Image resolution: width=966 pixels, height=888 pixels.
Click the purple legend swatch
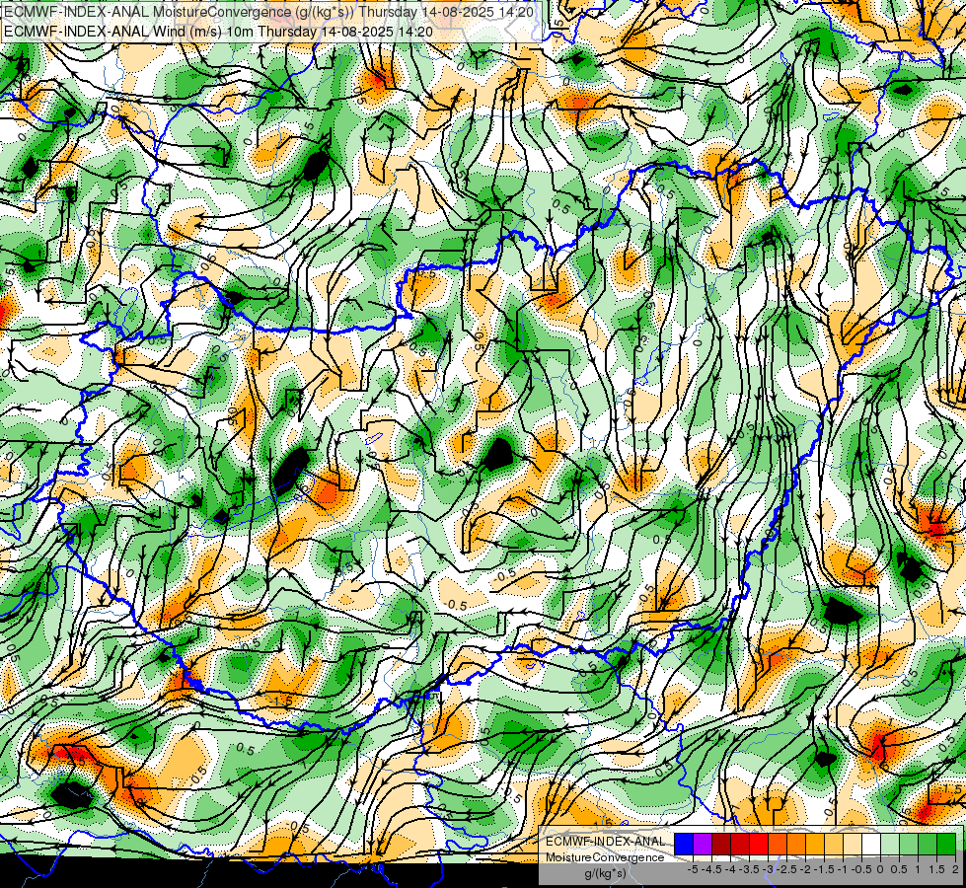coord(703,844)
